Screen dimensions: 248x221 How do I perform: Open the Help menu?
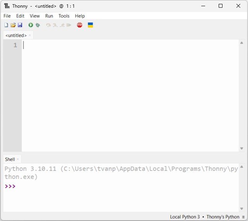point(80,16)
